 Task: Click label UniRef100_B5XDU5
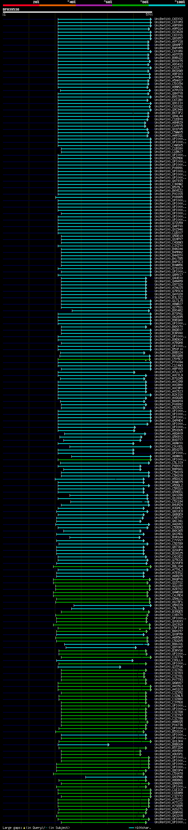click(x=169, y=430)
